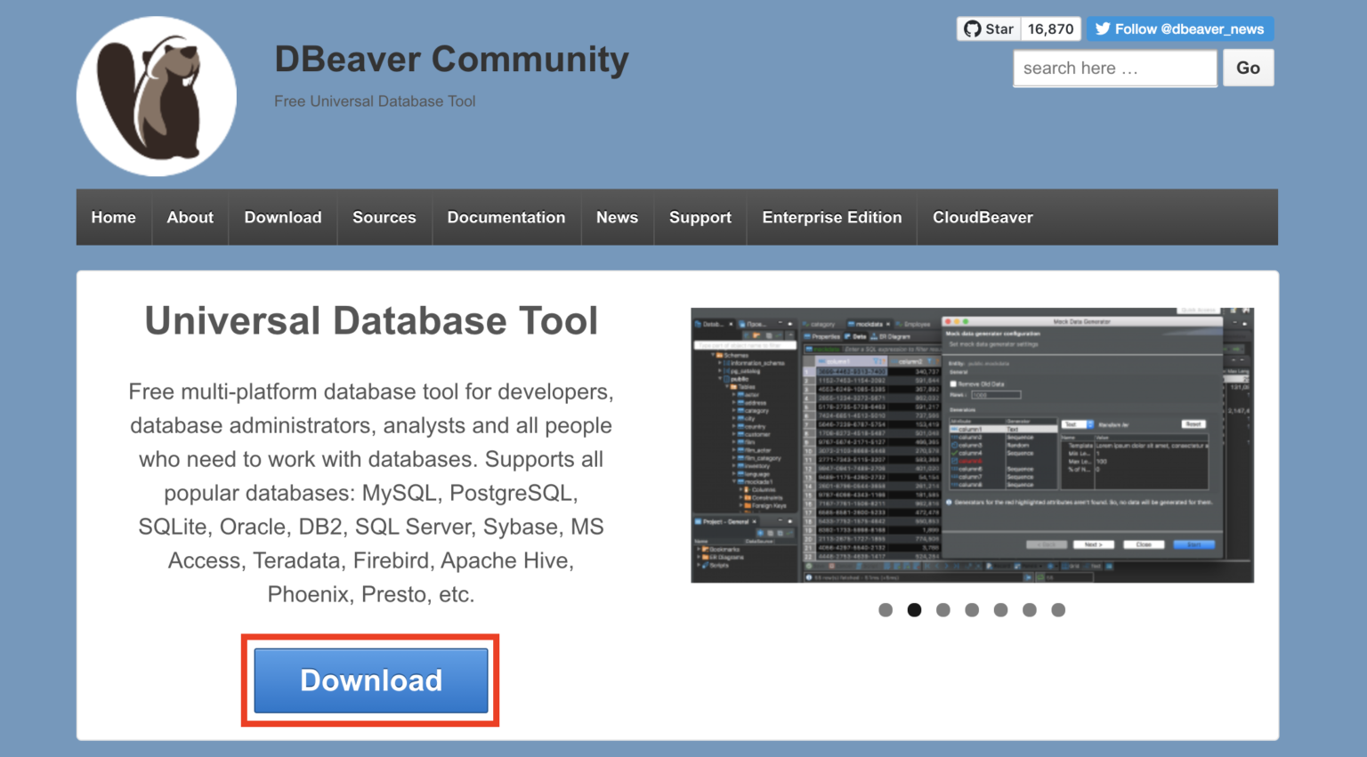Open CloudBeaver from the navigation bar
Viewport: 1367px width, 757px height.
pyautogui.click(x=983, y=217)
